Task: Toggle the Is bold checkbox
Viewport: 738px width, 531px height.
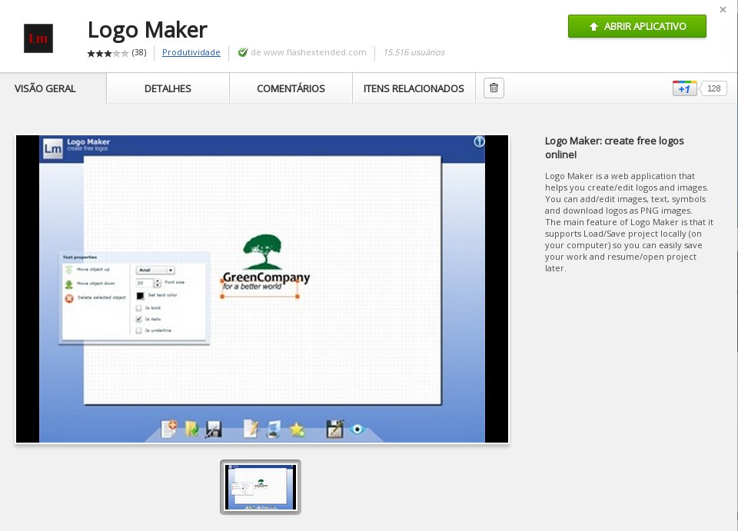Action: click(139, 308)
